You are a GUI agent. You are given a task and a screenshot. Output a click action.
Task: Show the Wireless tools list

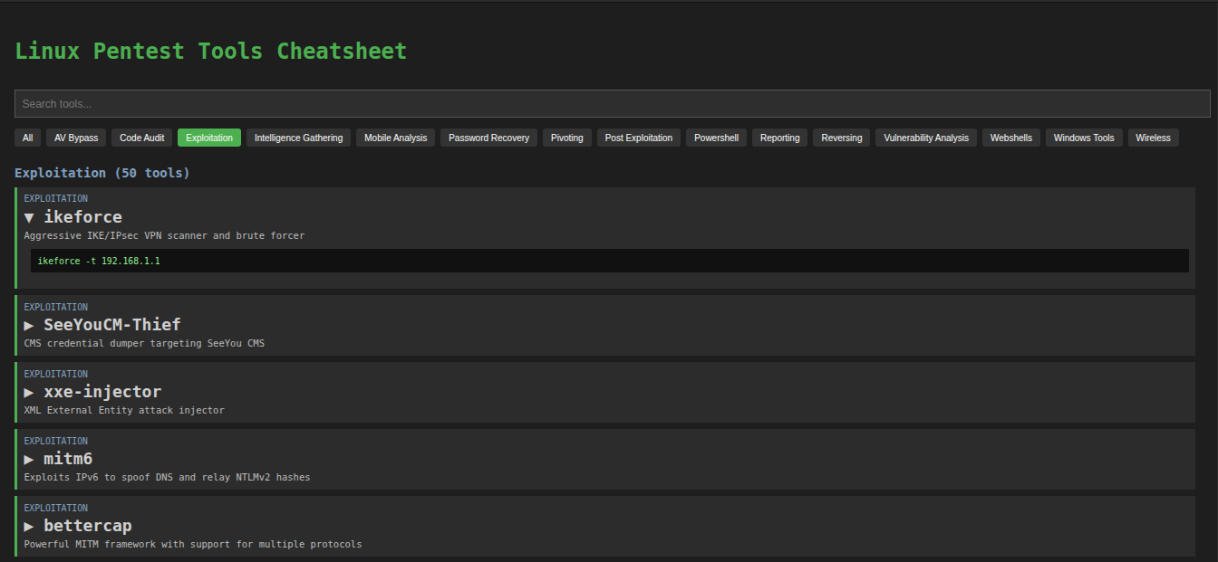(x=1153, y=137)
